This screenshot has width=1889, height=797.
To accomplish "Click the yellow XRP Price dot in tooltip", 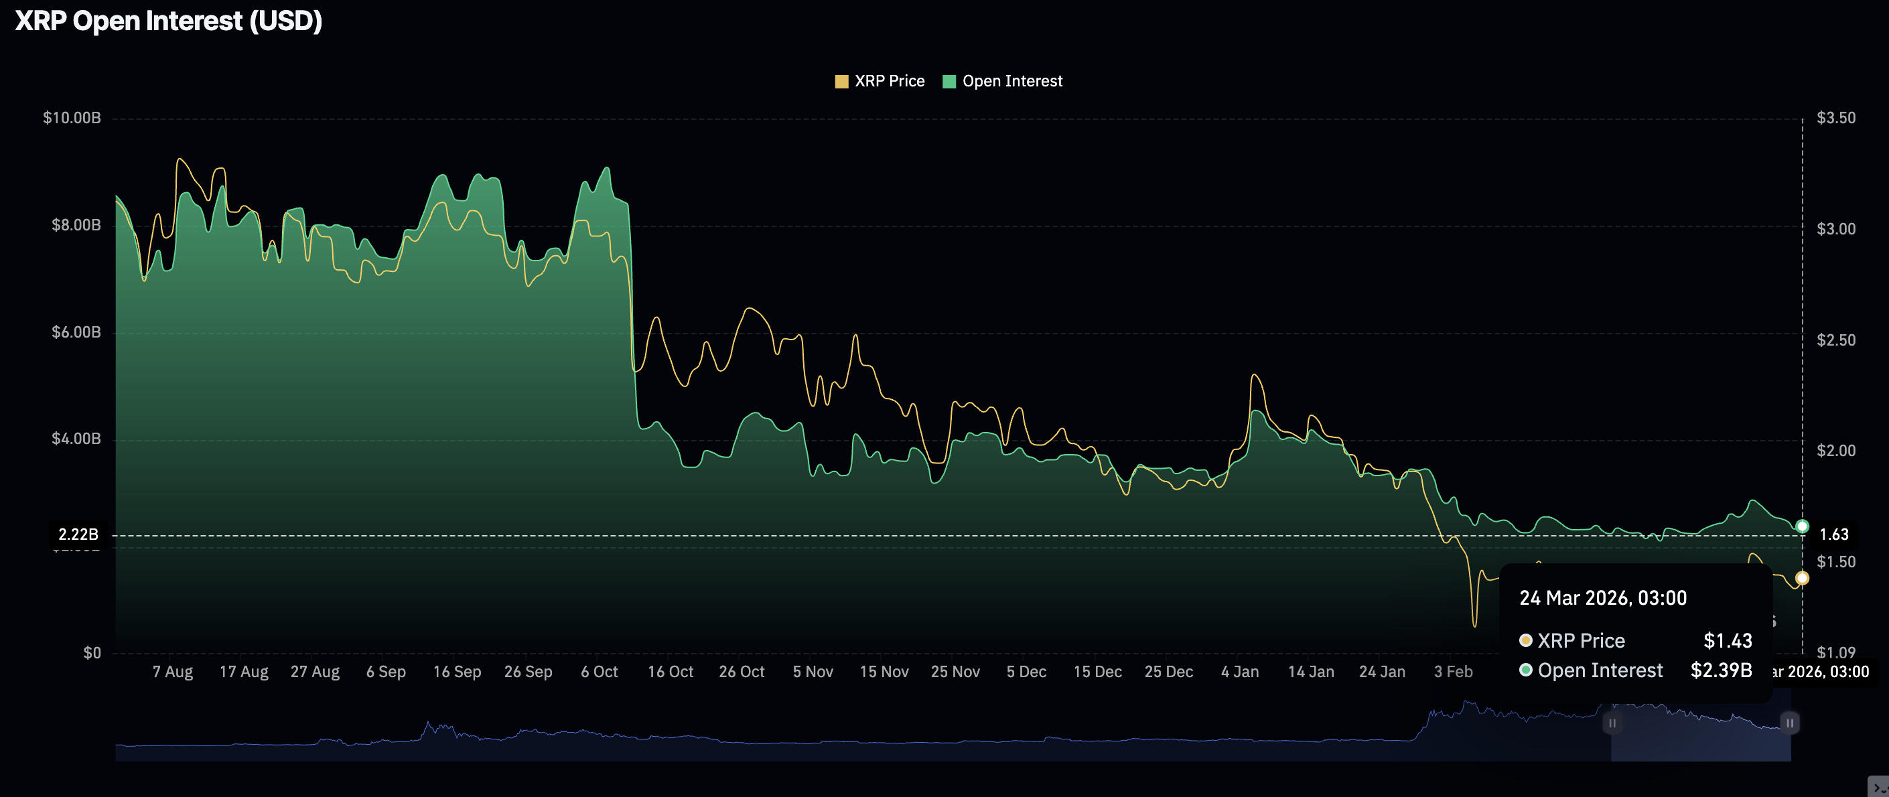I will 1525,641.
